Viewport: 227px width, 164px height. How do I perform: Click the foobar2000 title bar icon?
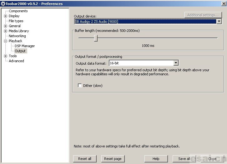tap(3, 4)
